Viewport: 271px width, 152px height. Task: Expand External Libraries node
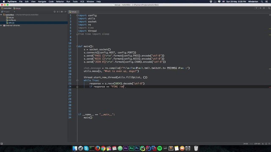coord(1,25)
